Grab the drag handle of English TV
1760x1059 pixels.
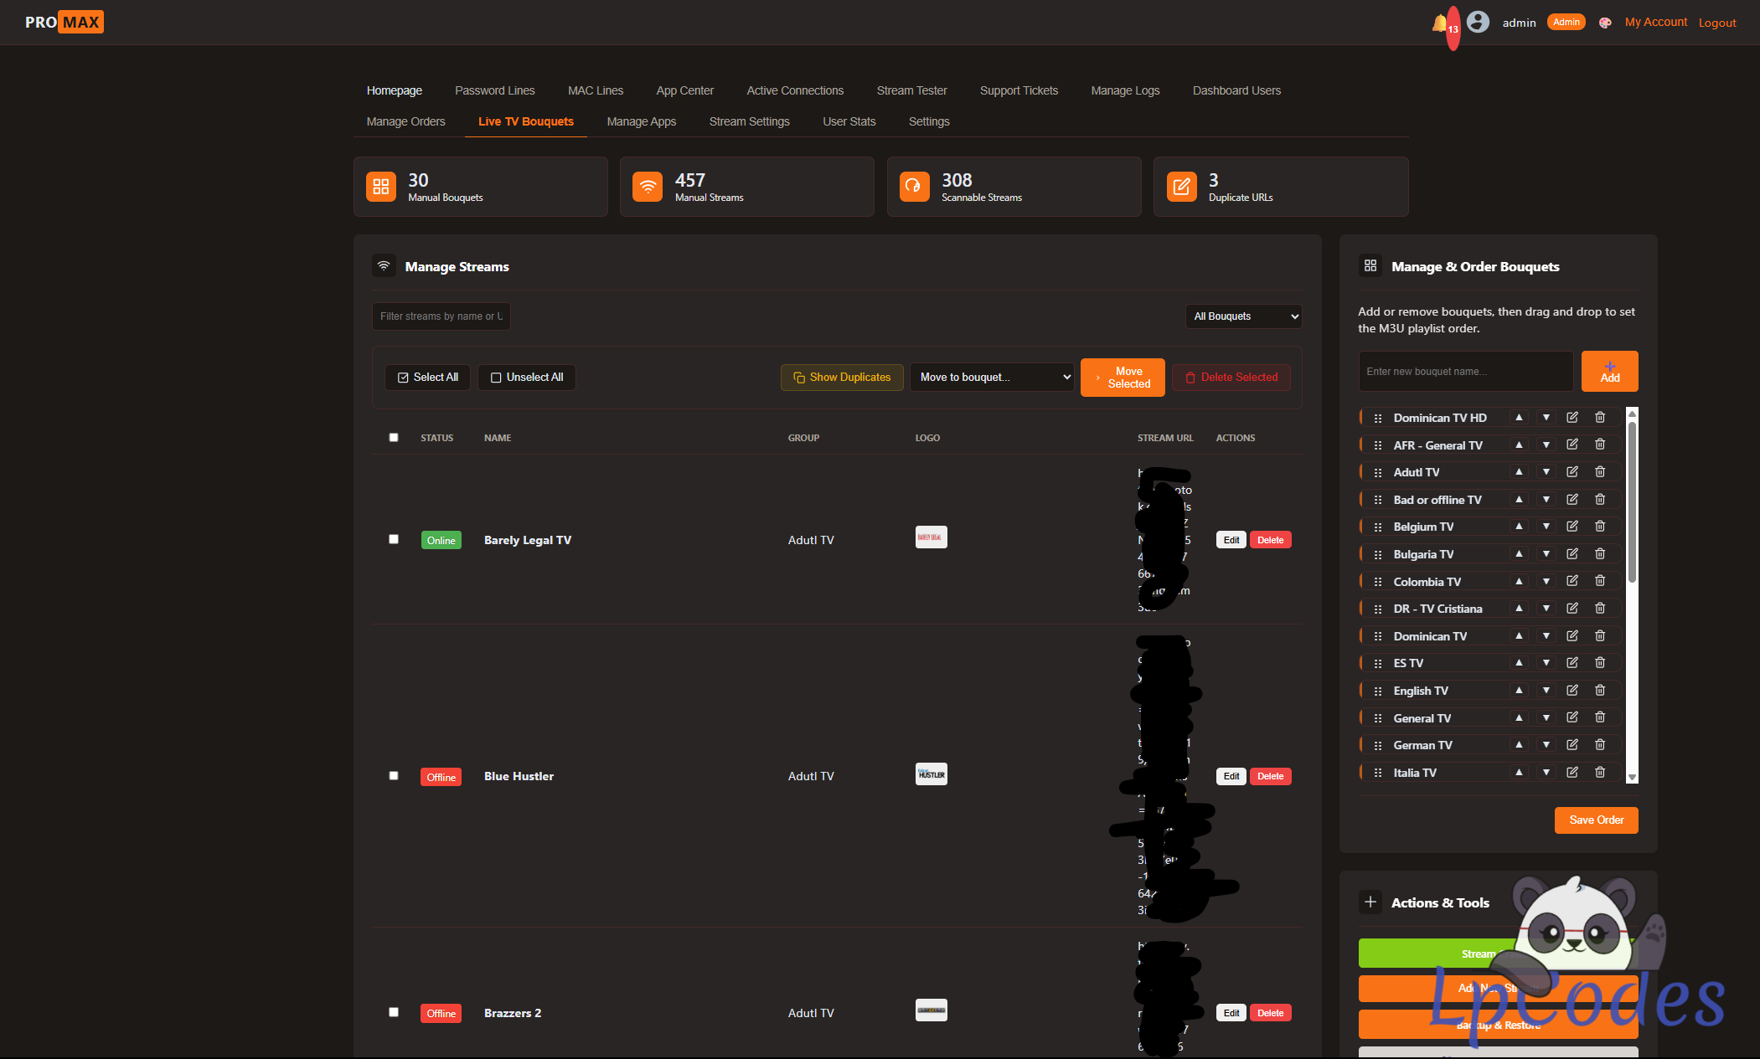(1378, 691)
